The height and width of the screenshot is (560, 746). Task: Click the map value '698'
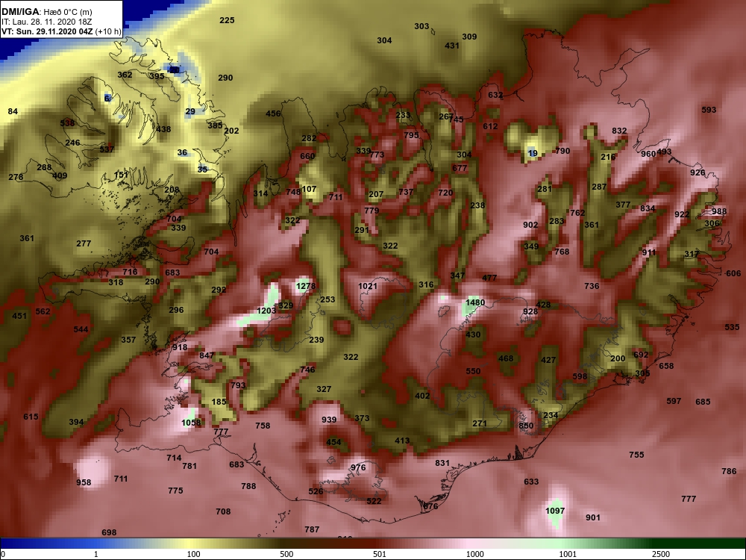pyautogui.click(x=109, y=533)
